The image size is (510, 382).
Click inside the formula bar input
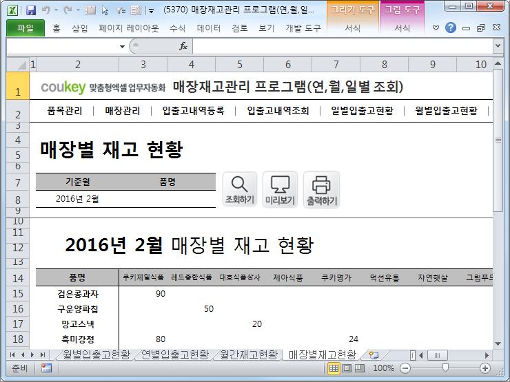tap(343, 46)
